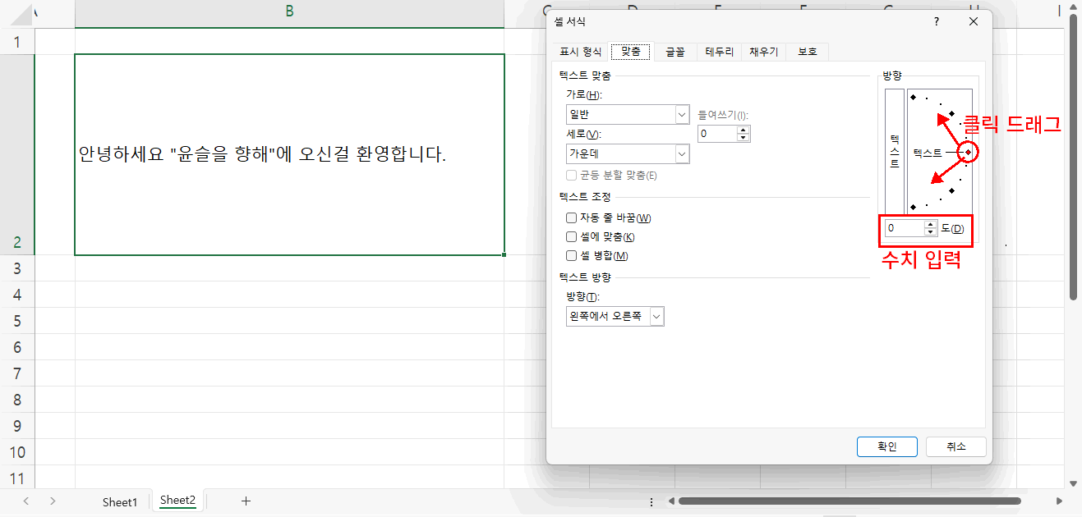The width and height of the screenshot is (1082, 517).
Task: Select the Sheet2 worksheet tab
Action: 177,501
